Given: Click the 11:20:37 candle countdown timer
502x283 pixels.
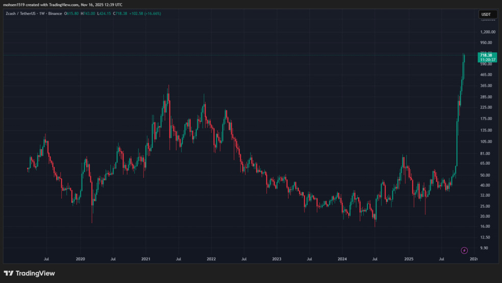Looking at the screenshot, I should (488, 60).
